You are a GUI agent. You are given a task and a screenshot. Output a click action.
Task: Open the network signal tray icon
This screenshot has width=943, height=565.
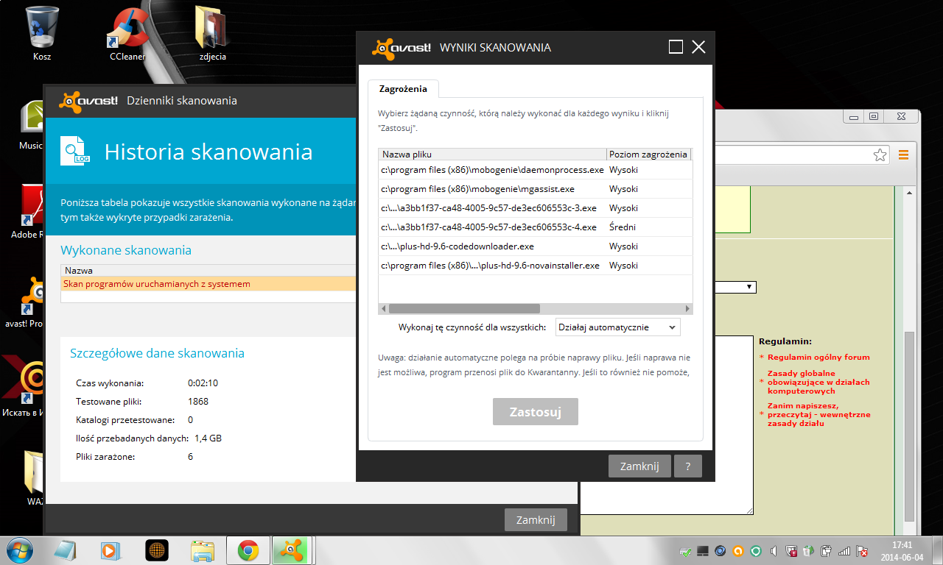[x=844, y=551]
